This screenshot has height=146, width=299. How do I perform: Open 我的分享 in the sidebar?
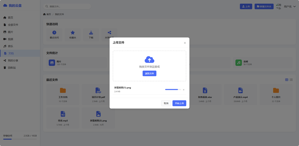pyautogui.click(x=20, y=61)
